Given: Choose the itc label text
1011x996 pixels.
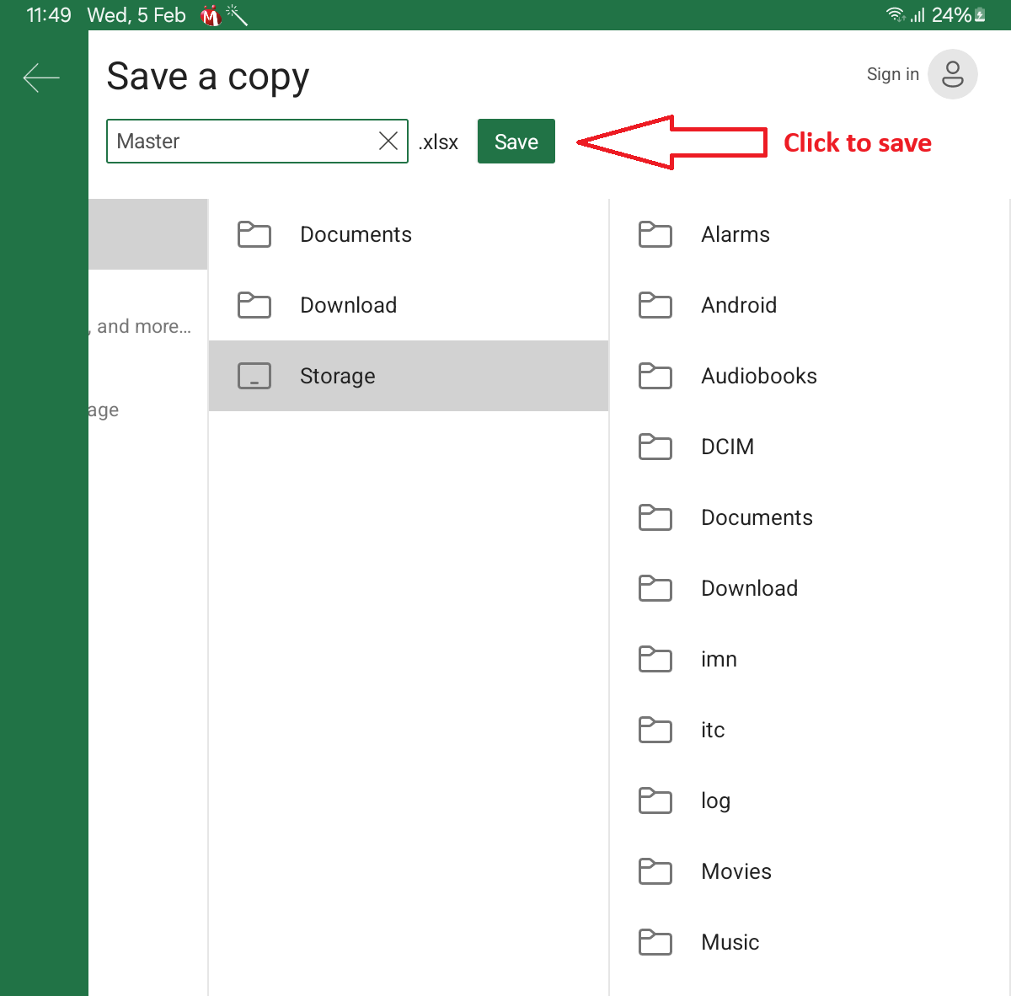Looking at the screenshot, I should pyautogui.click(x=713, y=730).
